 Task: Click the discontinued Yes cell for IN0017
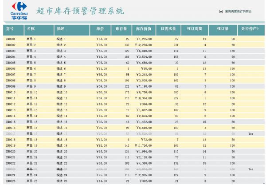[x=250, y=133]
